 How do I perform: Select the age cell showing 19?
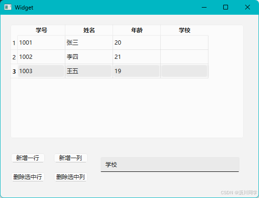(x=137, y=71)
